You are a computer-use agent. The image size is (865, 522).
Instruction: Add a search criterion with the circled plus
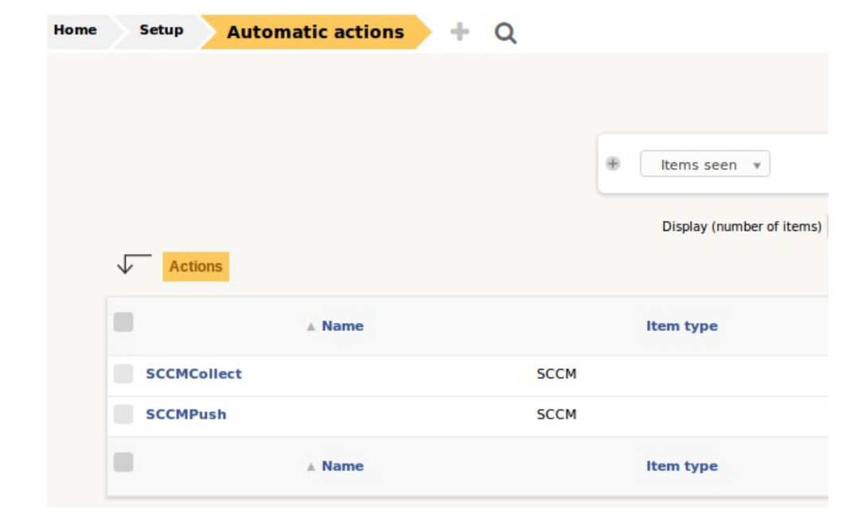tap(612, 164)
